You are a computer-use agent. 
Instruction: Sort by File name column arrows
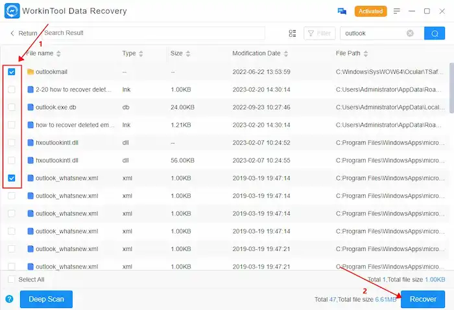coord(58,54)
